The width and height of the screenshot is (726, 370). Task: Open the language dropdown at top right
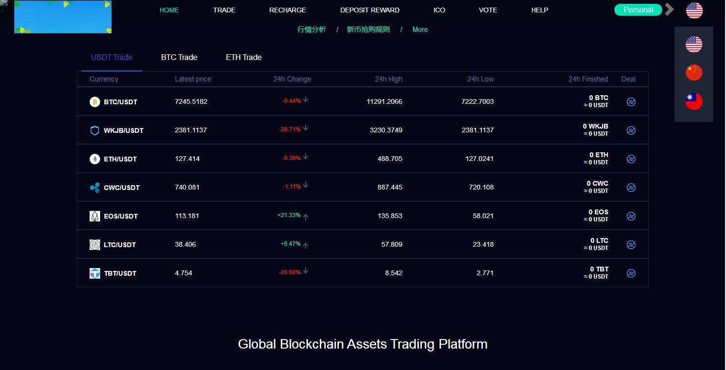[694, 10]
